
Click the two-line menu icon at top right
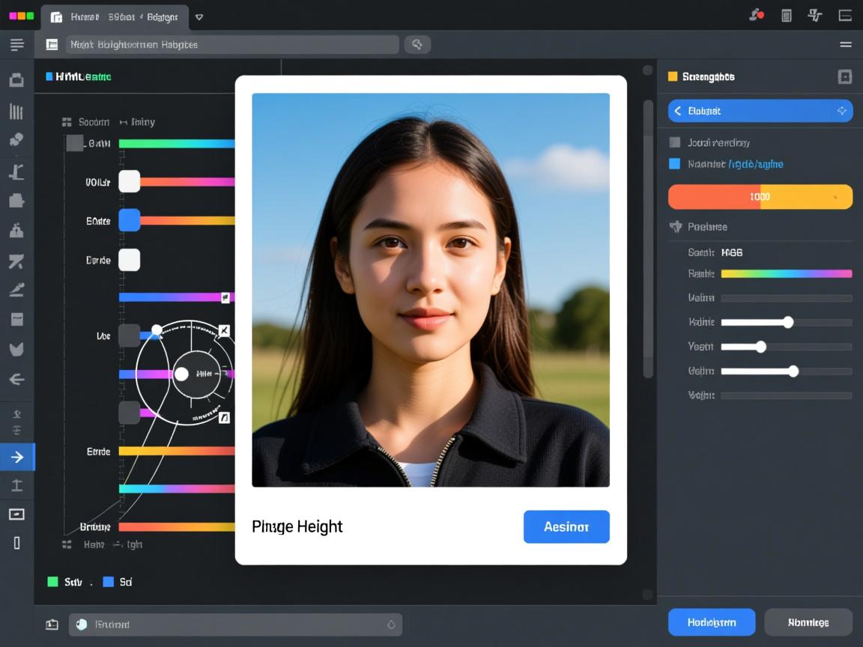(846, 45)
